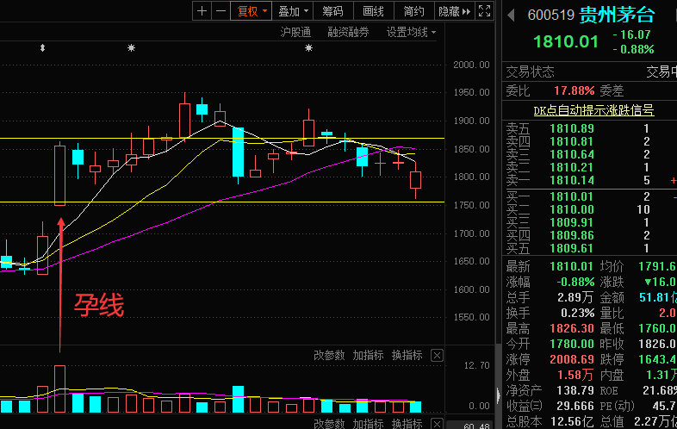Click the previous stock arrow beside 600519
Image resolution: width=677 pixels, height=429 pixels.
coord(512,16)
